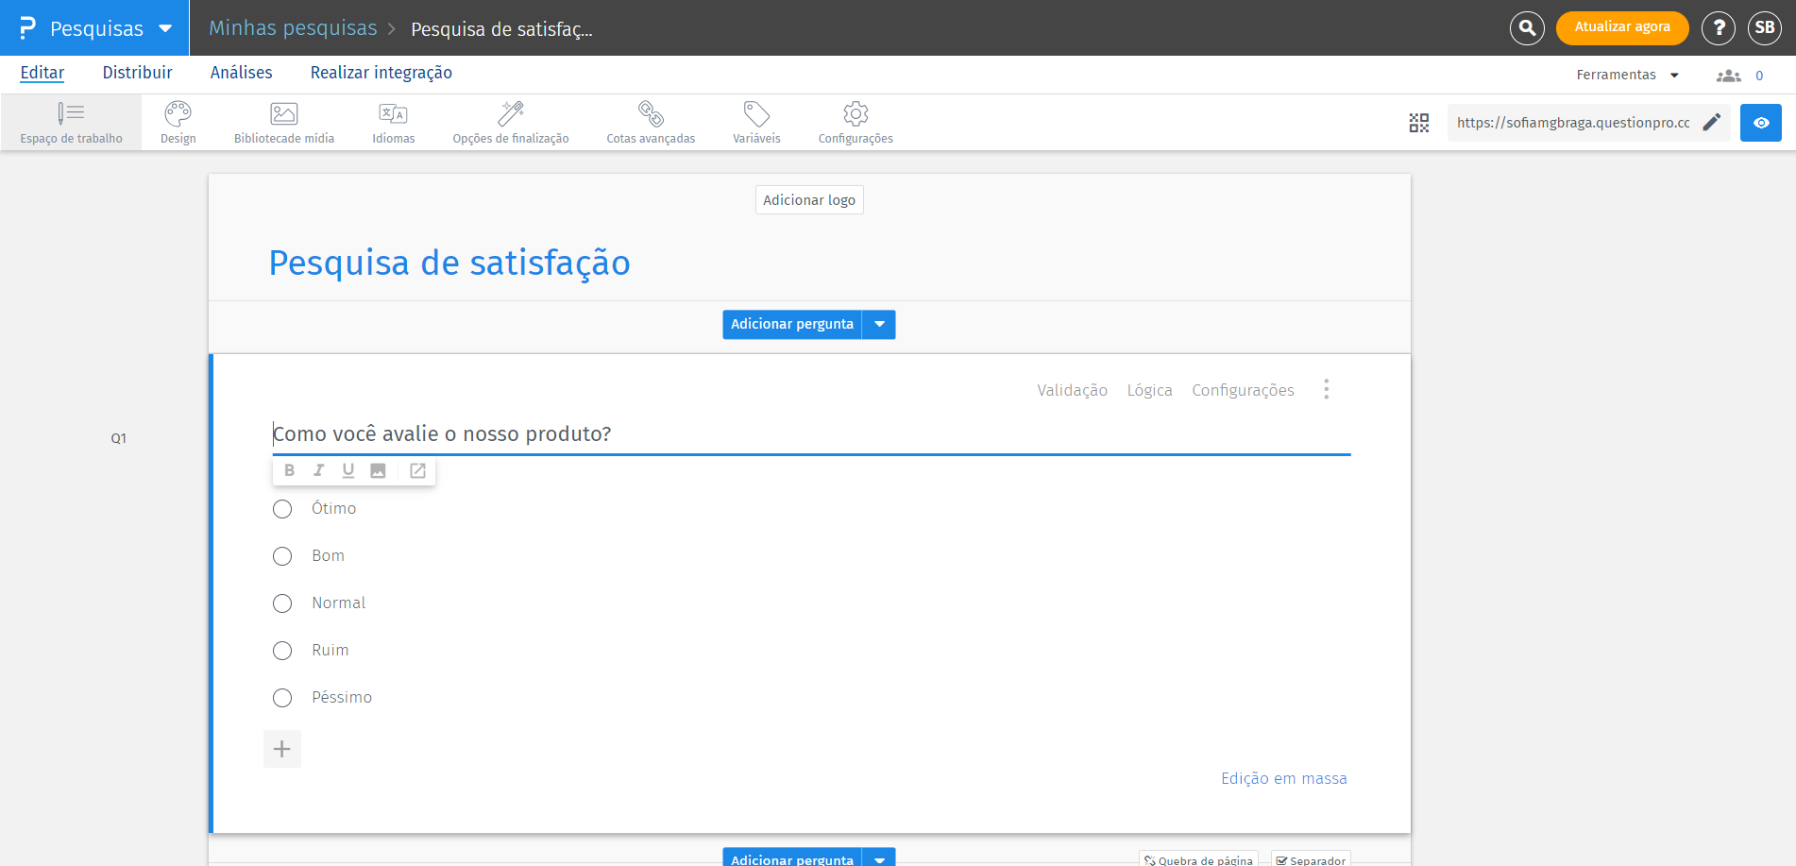The width and height of the screenshot is (1796, 866).
Task: Click the Pesquisa de satisfaç... breadcrumb
Action: (501, 29)
